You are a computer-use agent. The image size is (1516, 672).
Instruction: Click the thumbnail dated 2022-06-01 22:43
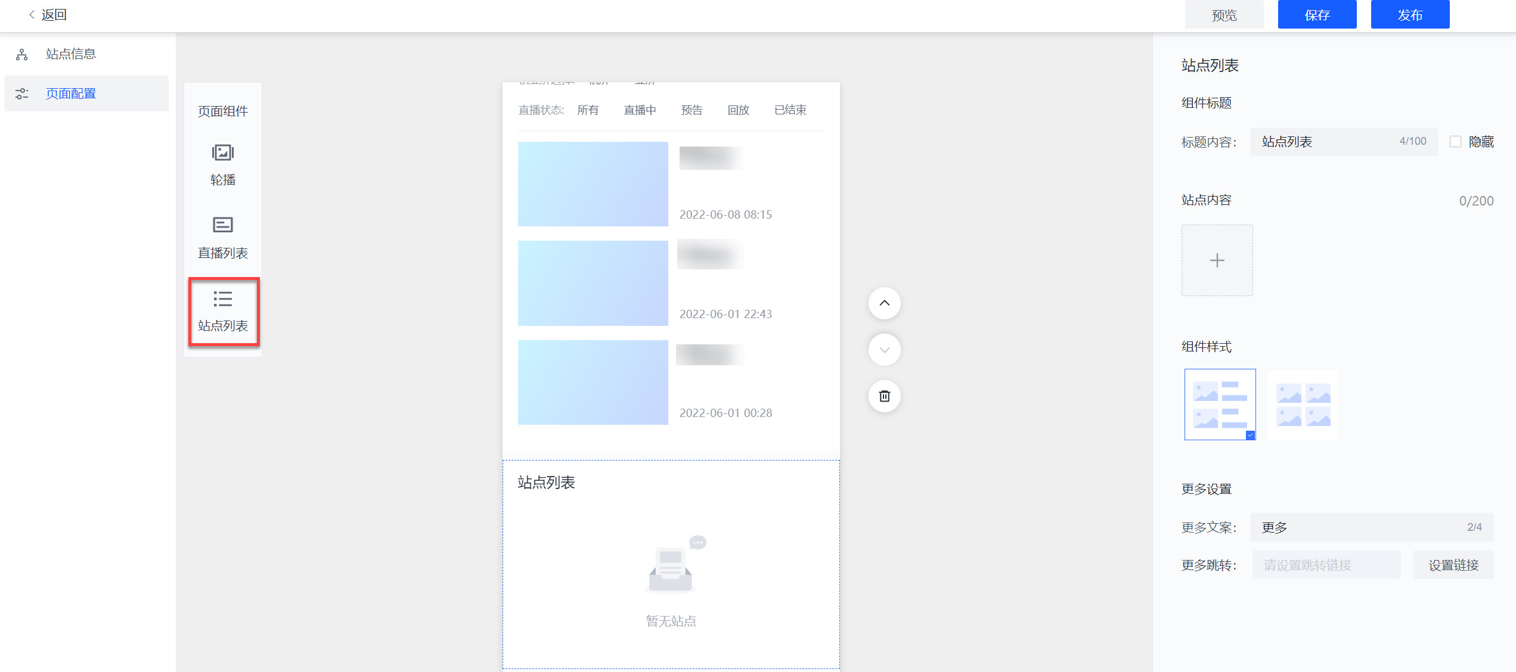pyautogui.click(x=593, y=284)
